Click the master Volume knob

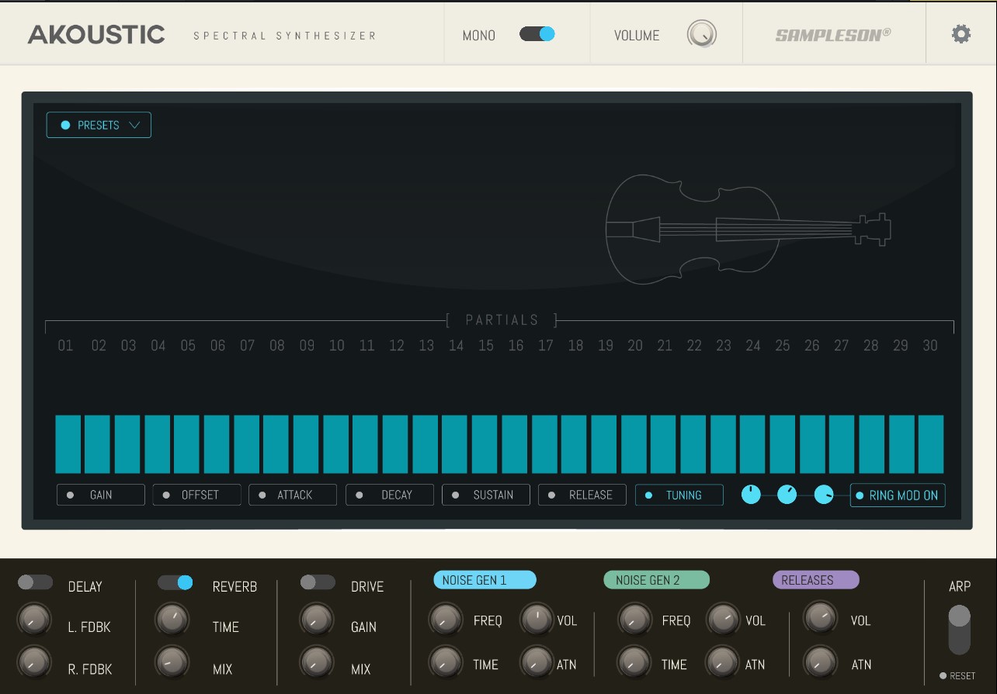coord(701,34)
